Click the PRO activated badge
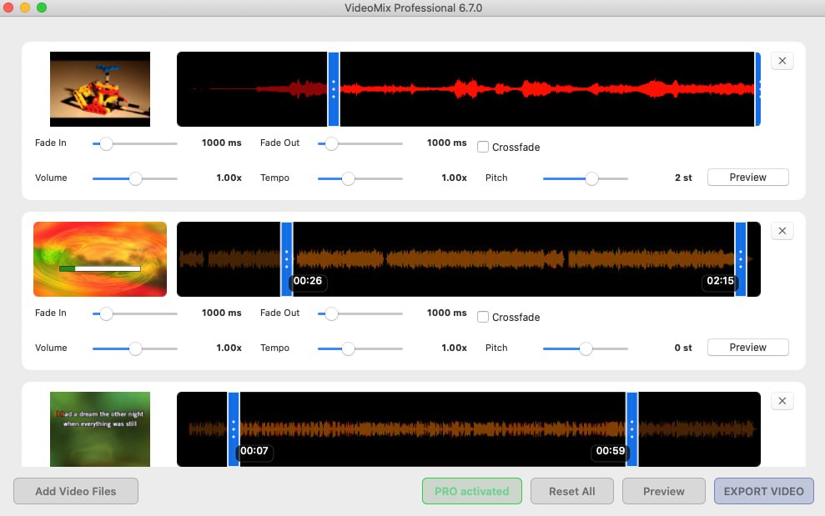Viewport: 825px width, 516px height. [471, 491]
